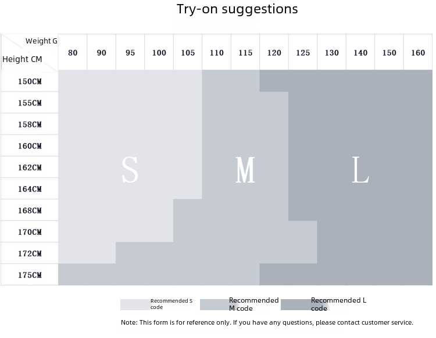The image size is (436, 338).
Task: Click the 105 weight column header
Action: tap(188, 53)
